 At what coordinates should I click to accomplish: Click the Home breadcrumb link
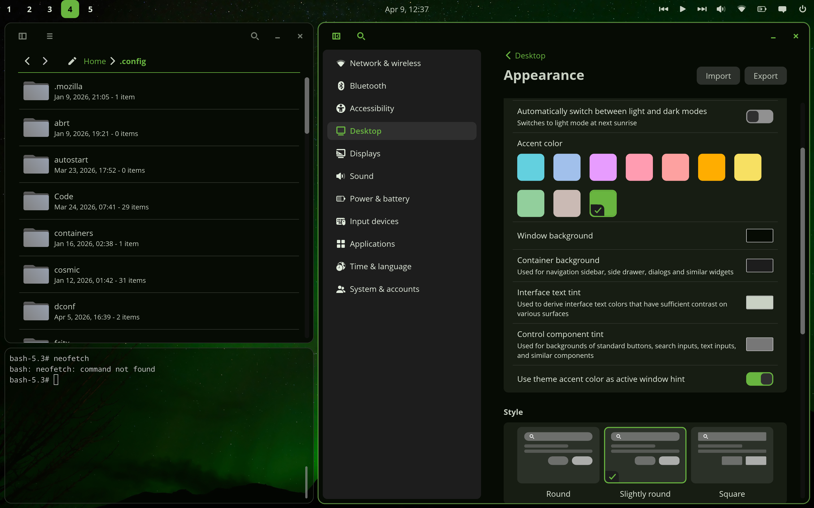[x=94, y=61]
